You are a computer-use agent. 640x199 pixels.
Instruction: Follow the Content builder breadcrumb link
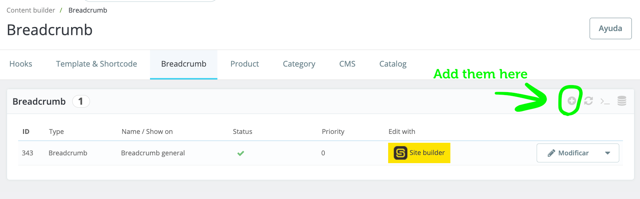tap(31, 10)
